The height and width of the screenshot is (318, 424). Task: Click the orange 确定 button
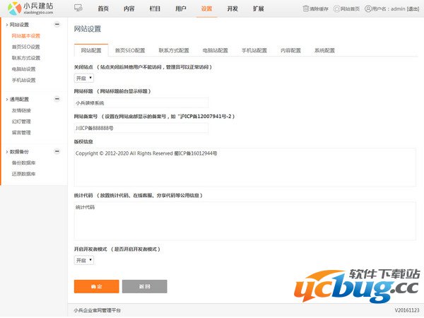click(96, 286)
